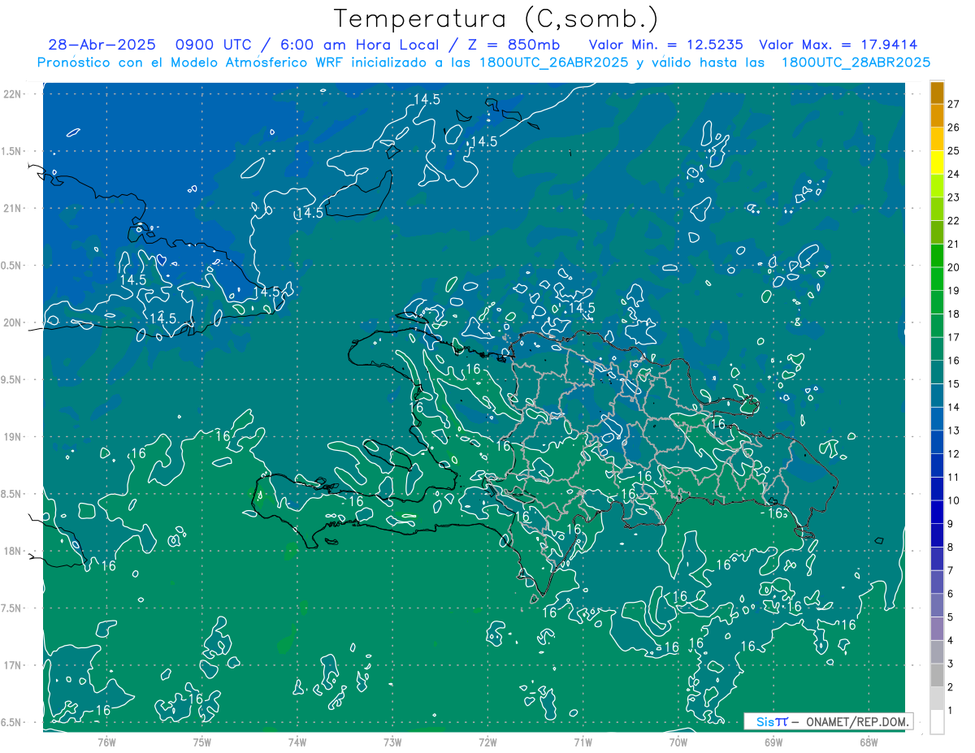Screen dimensions: 975x753
Task: Click the darkest orange swatch above legend value 27
Action: 937,93
